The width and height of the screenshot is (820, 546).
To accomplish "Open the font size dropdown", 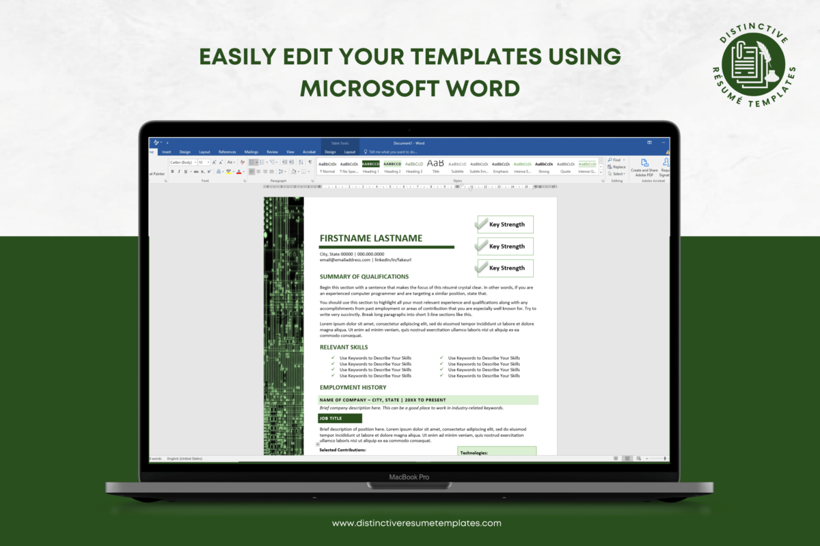I will pyautogui.click(x=208, y=162).
